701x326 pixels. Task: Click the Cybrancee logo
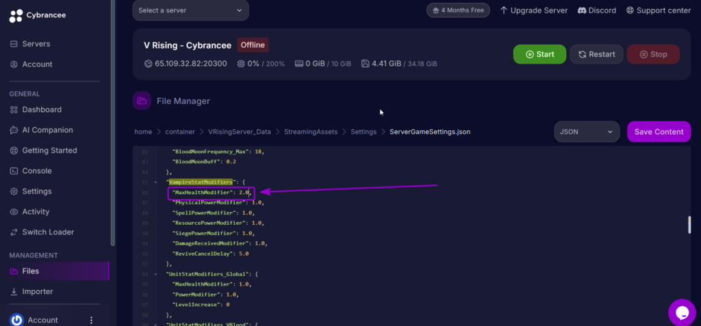pos(38,15)
